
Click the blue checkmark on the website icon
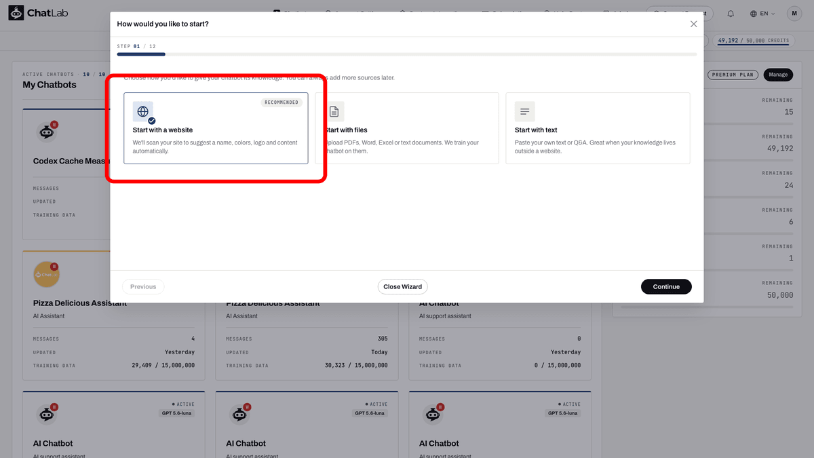coord(152,121)
